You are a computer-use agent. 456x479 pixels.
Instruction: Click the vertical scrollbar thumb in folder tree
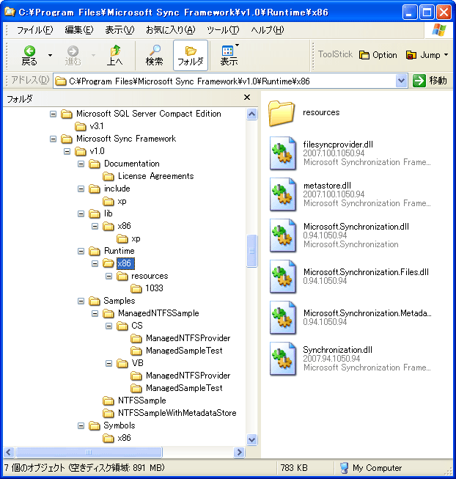point(251,251)
